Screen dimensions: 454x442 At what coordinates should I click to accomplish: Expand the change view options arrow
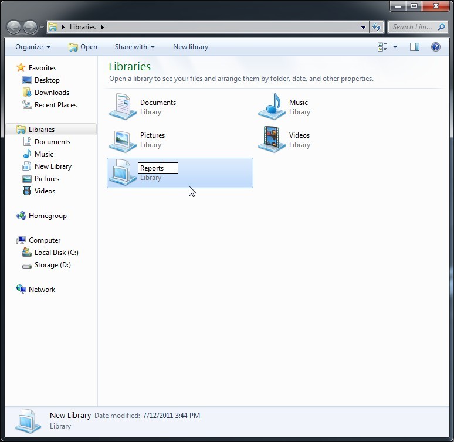coord(395,47)
